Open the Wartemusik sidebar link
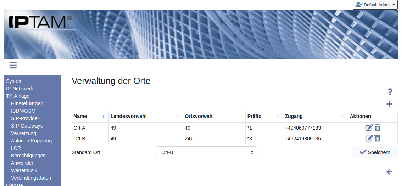This screenshot has width=401, height=186. [24, 170]
